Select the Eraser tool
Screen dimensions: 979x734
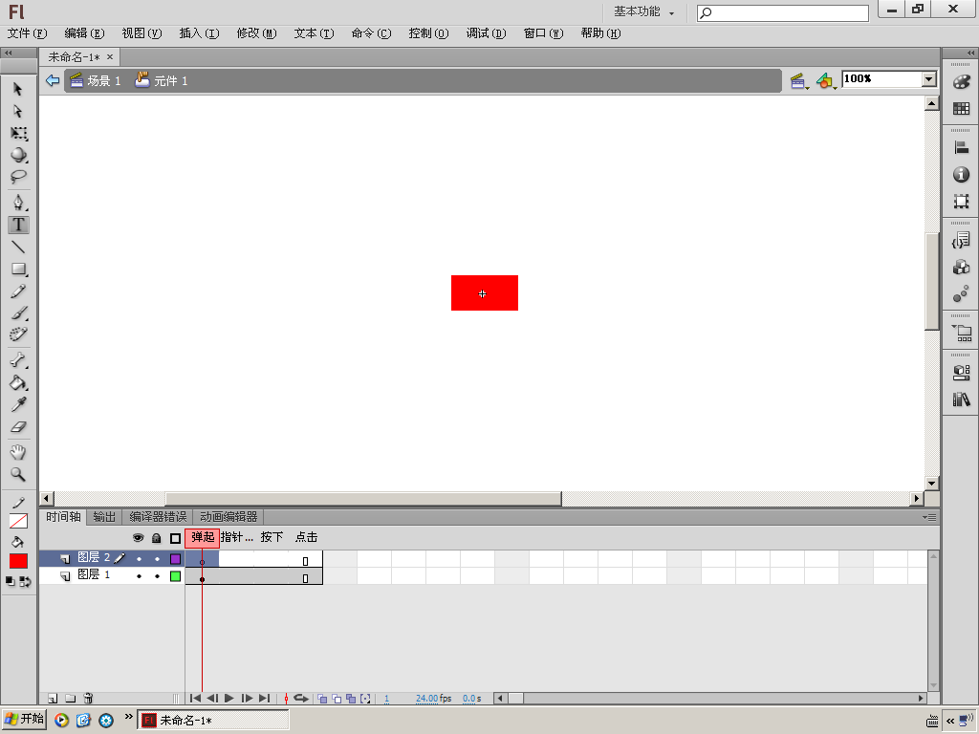19,427
